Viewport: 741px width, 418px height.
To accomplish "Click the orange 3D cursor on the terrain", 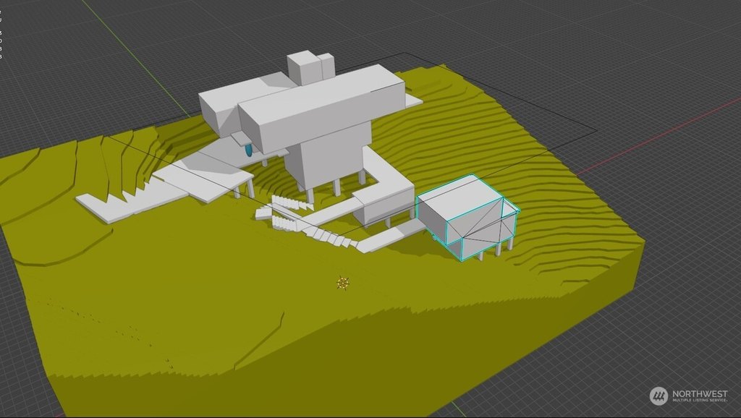I will [343, 283].
